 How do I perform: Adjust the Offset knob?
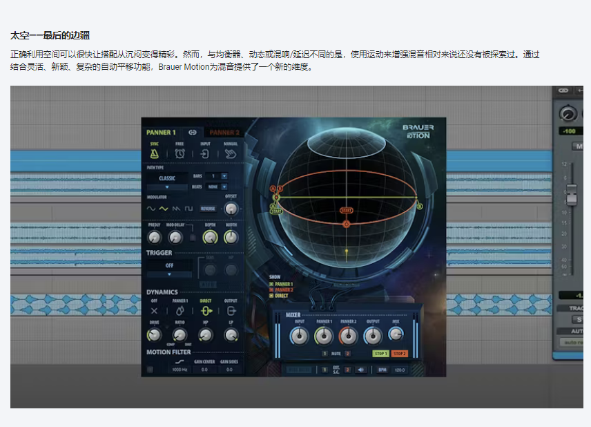coord(231,209)
